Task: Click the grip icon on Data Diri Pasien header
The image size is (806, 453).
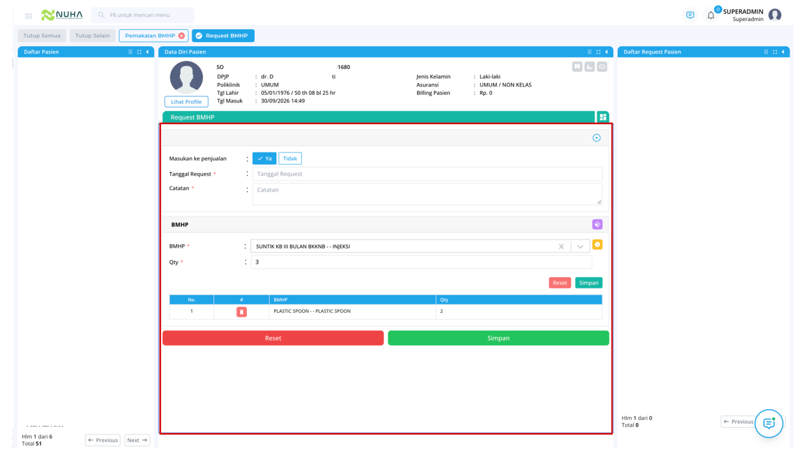Action: (x=589, y=52)
